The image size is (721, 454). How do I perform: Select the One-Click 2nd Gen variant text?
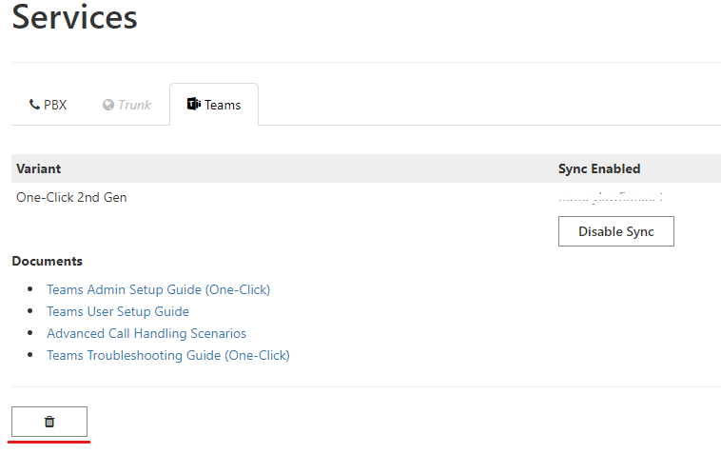coord(71,197)
